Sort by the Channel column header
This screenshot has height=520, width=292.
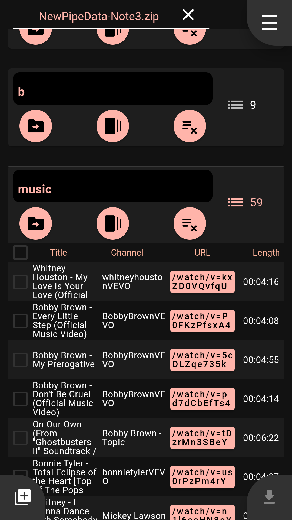pyautogui.click(x=127, y=253)
